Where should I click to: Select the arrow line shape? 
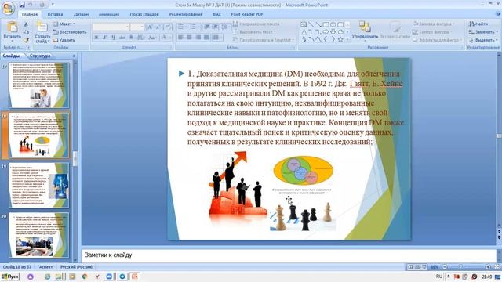click(318, 24)
